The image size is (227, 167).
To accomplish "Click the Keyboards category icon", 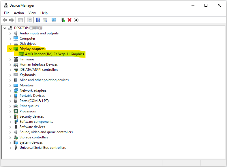I will (16, 75).
